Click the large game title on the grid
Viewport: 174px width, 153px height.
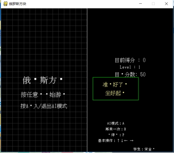click(x=43, y=80)
